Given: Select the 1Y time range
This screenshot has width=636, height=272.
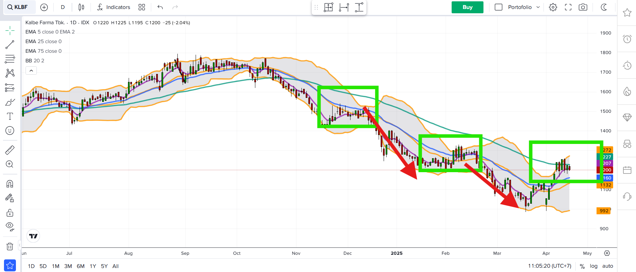Looking at the screenshot, I should pyautogui.click(x=93, y=266).
